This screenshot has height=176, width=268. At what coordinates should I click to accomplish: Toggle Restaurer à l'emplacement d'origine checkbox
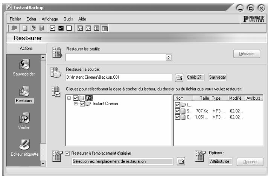click(x=67, y=153)
